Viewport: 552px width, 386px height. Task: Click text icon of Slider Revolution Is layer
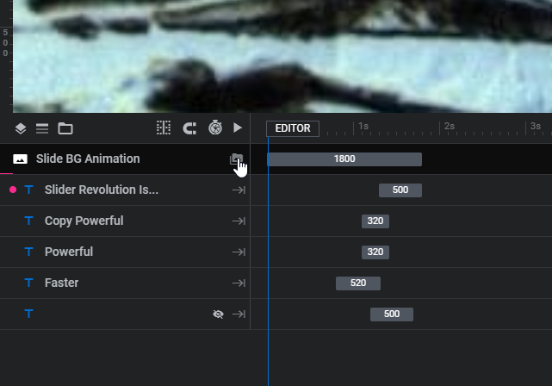[x=29, y=190]
